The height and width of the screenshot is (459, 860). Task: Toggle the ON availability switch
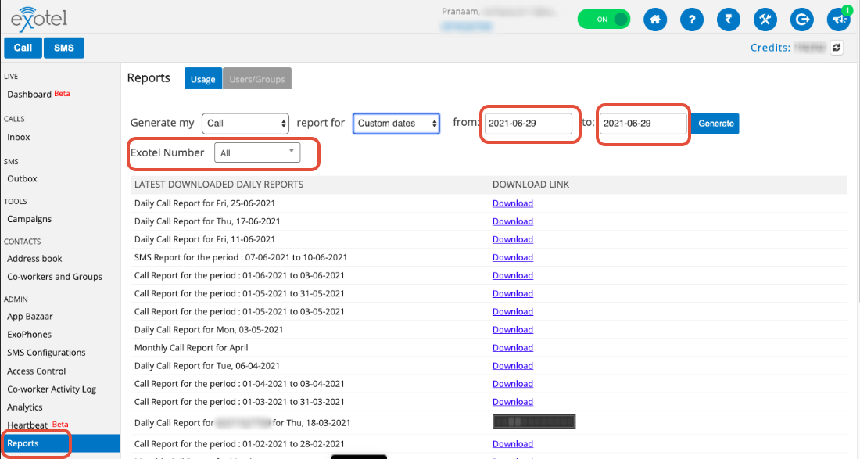[604, 20]
